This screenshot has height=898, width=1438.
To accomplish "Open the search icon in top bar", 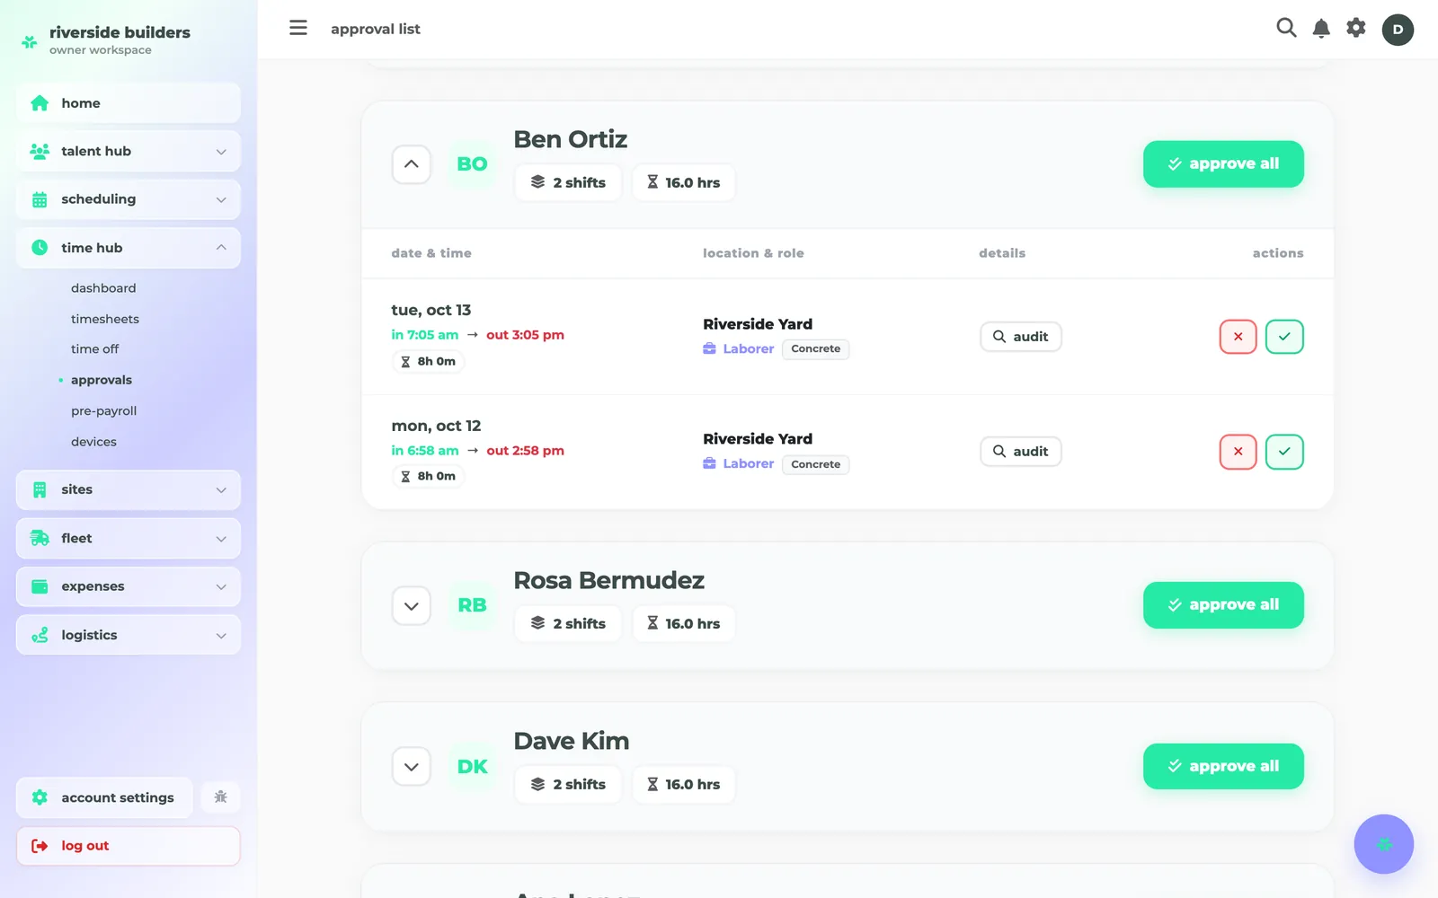I will [x=1286, y=28].
